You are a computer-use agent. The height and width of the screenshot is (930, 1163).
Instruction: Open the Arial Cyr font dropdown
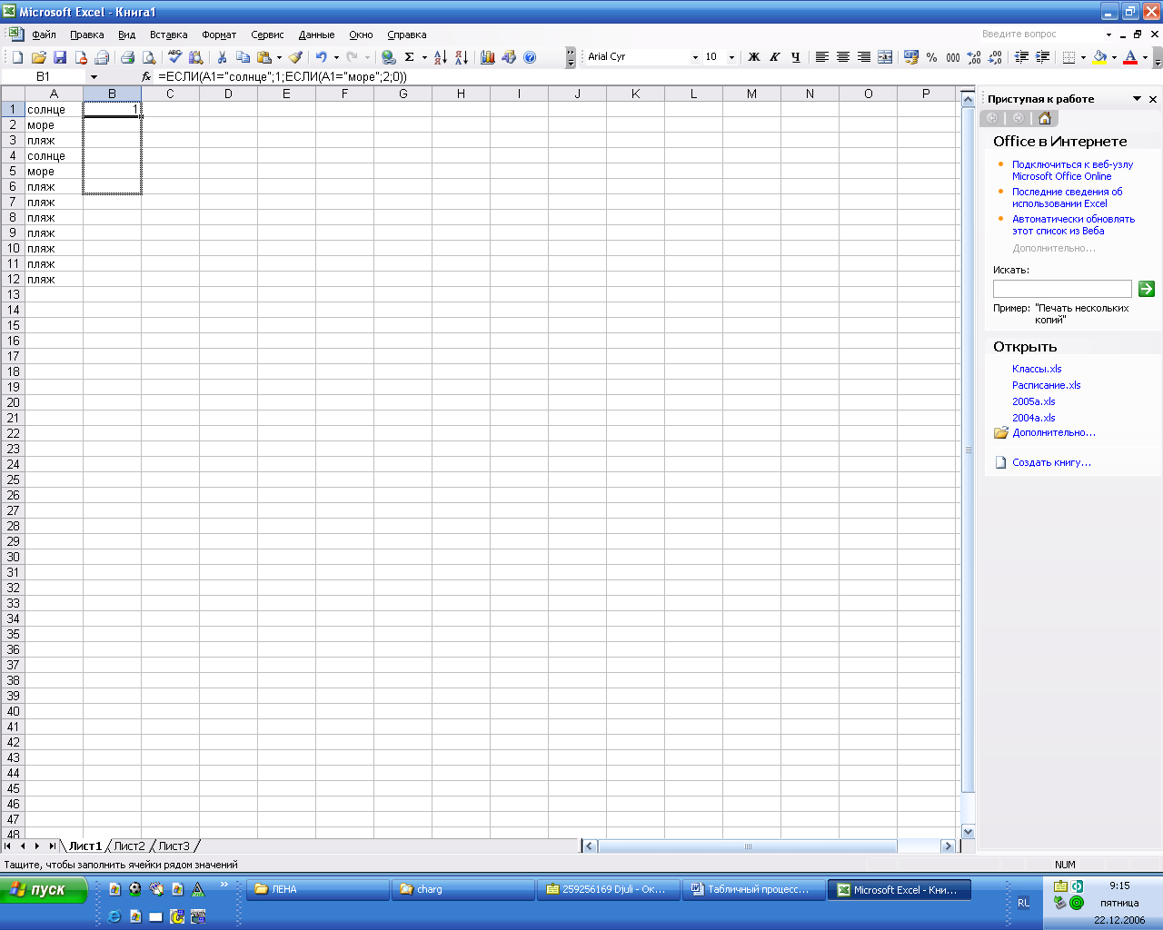[x=695, y=57]
